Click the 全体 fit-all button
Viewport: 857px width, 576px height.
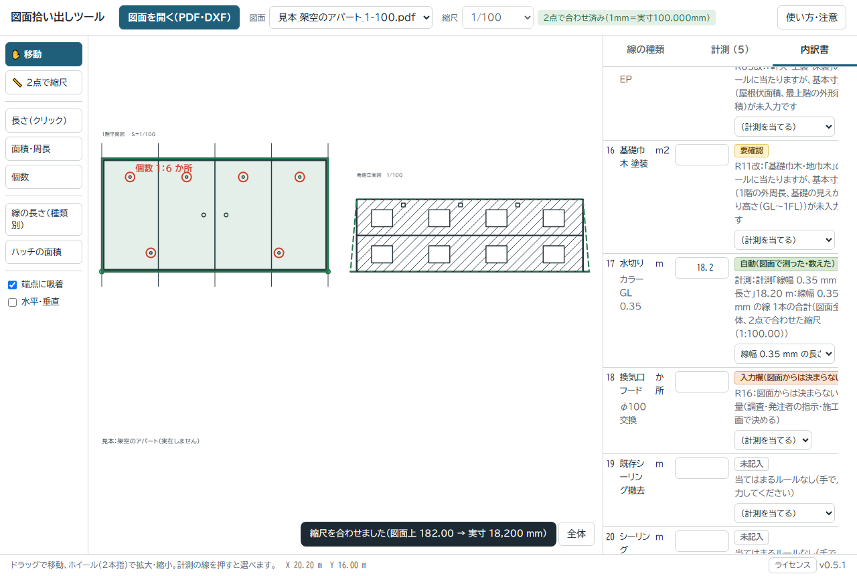click(576, 534)
